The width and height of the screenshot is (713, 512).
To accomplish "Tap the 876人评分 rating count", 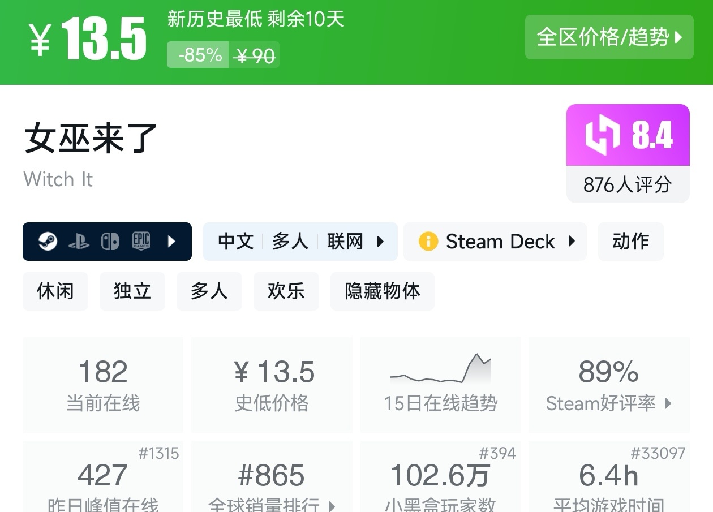I will click(x=628, y=184).
